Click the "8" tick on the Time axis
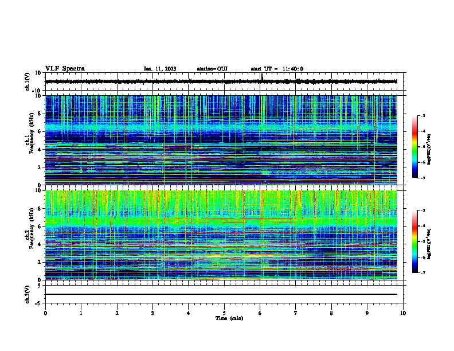The image size is (454, 351). tap(331, 313)
